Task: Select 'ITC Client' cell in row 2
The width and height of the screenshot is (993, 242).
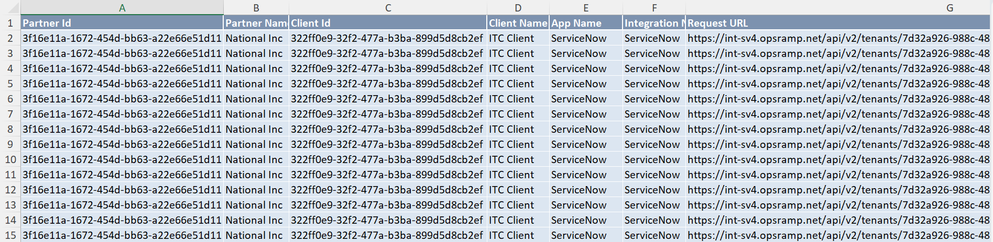Action: tap(518, 38)
